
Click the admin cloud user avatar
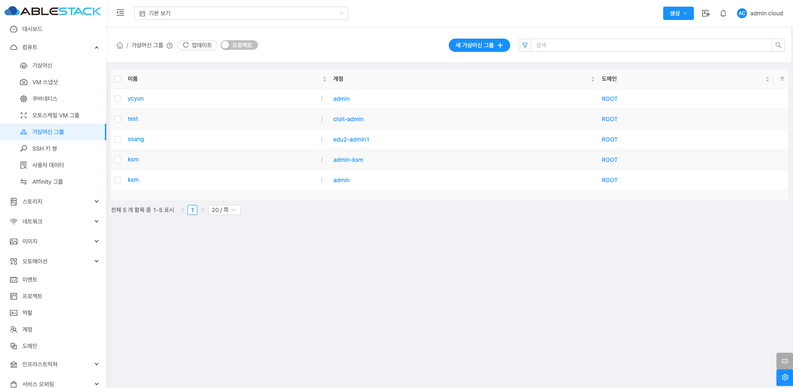coord(742,13)
